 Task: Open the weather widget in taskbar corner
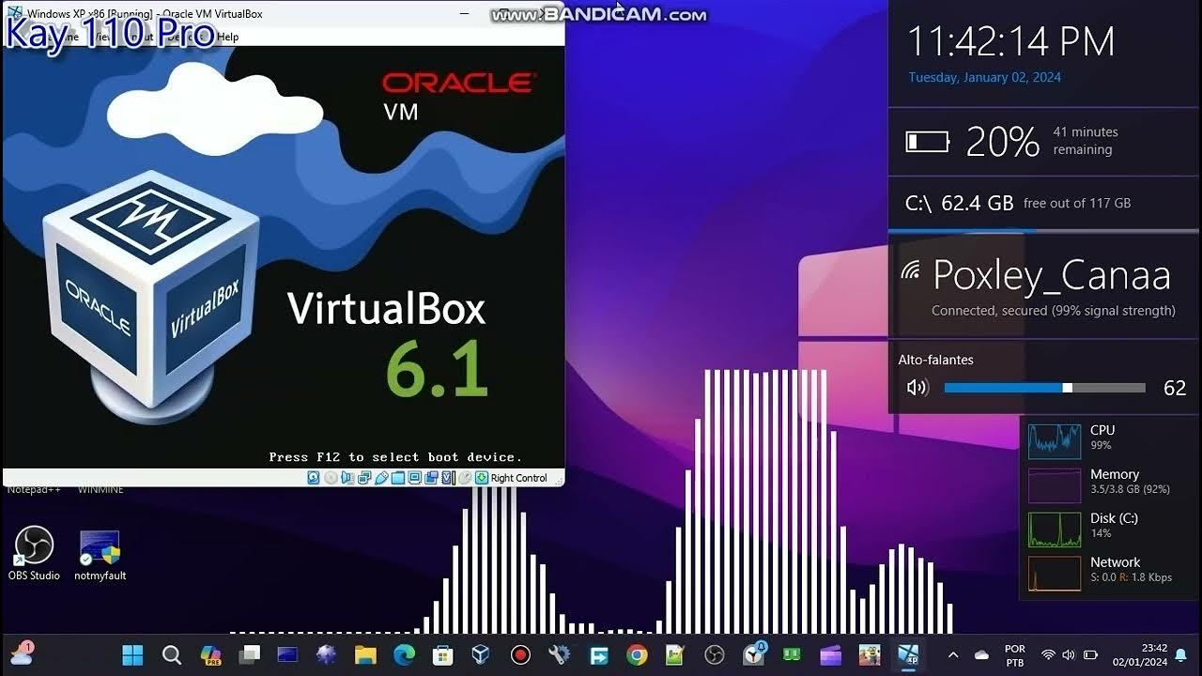(x=22, y=653)
